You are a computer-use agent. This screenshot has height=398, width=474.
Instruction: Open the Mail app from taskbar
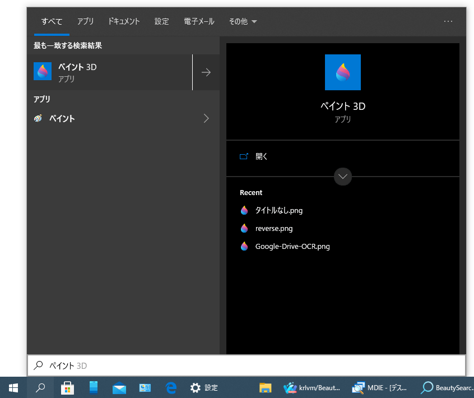pos(119,388)
